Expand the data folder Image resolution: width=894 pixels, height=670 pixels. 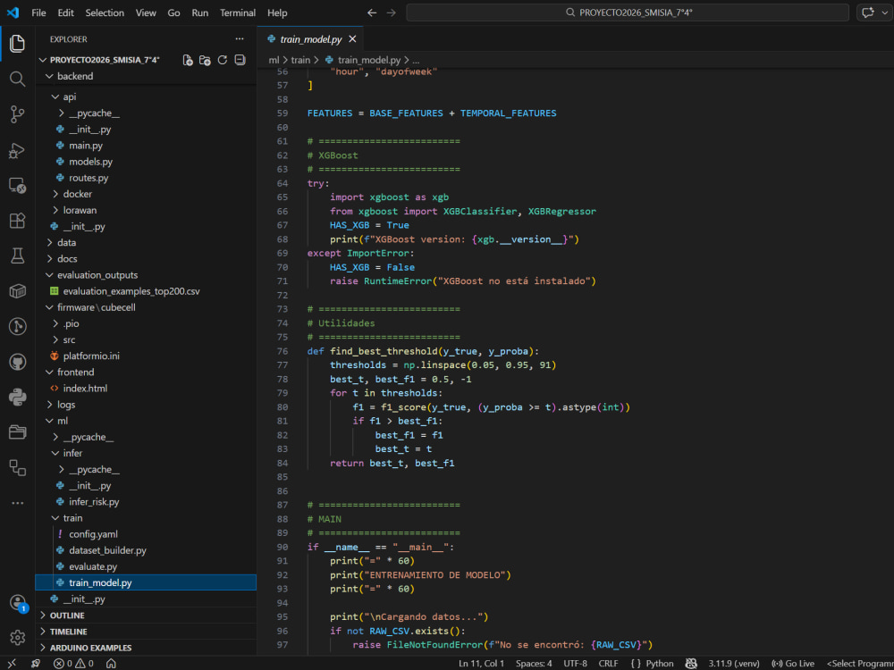146,242
